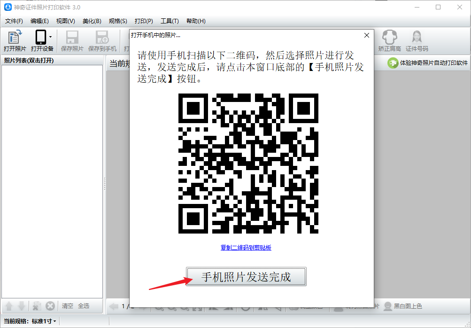This screenshot has width=471, height=328.
Task: Open the 文件(F) menu
Action: (x=14, y=21)
